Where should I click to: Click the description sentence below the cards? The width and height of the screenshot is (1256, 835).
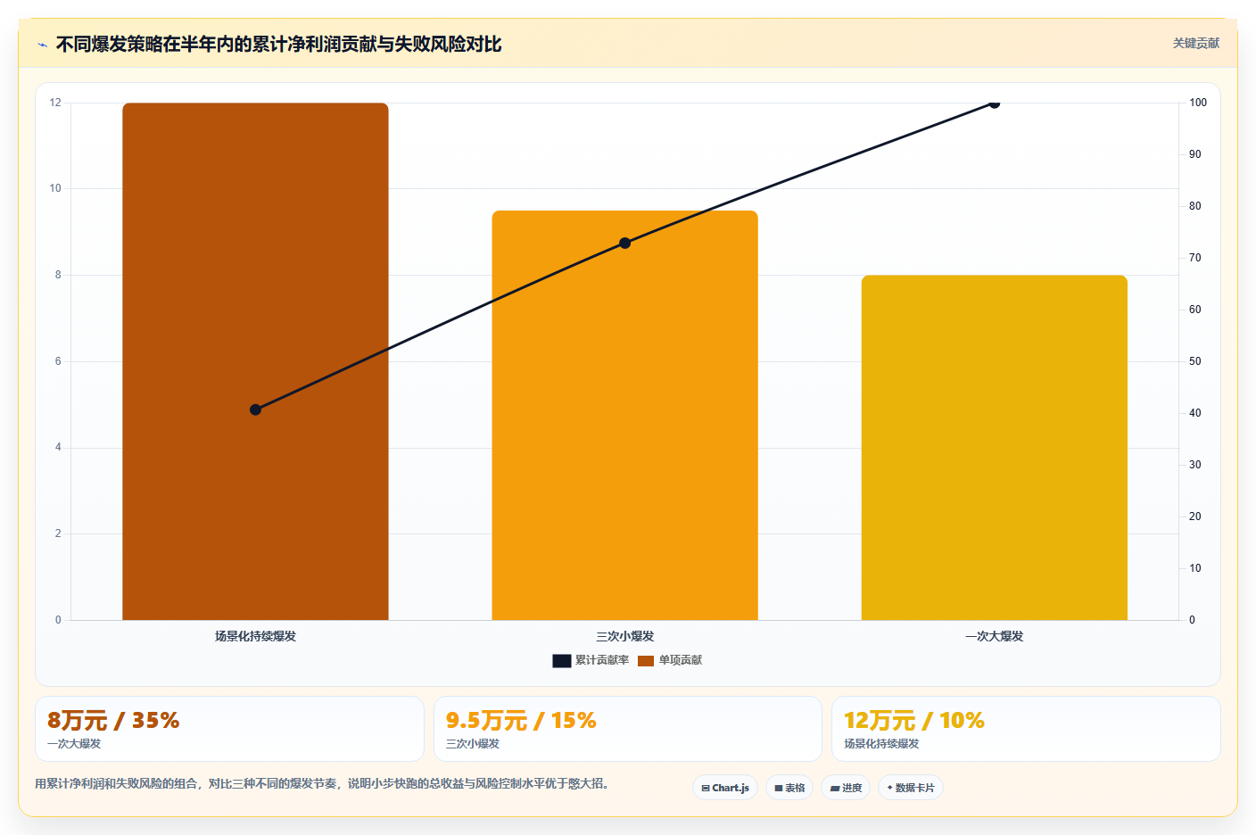(x=322, y=783)
